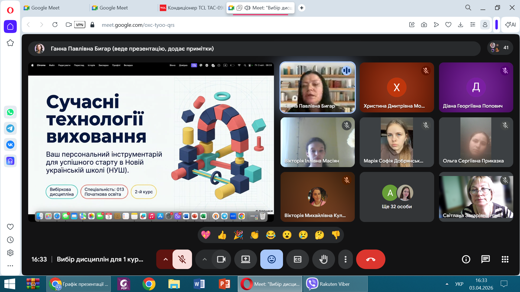
Task: Open Meet activities grid menu
Action: click(505, 259)
